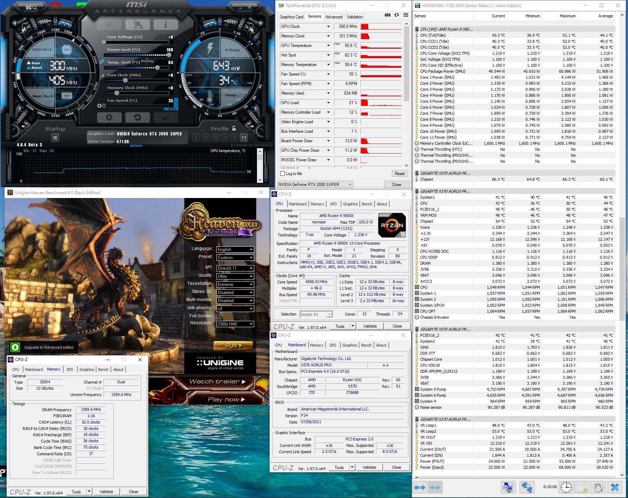The image size is (628, 498).
Task: Click the MSI dragon logo button
Action: (138, 25)
